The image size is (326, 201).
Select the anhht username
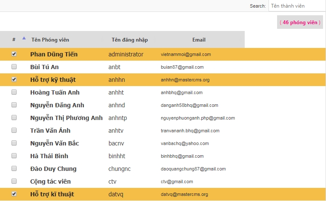tap(116, 92)
